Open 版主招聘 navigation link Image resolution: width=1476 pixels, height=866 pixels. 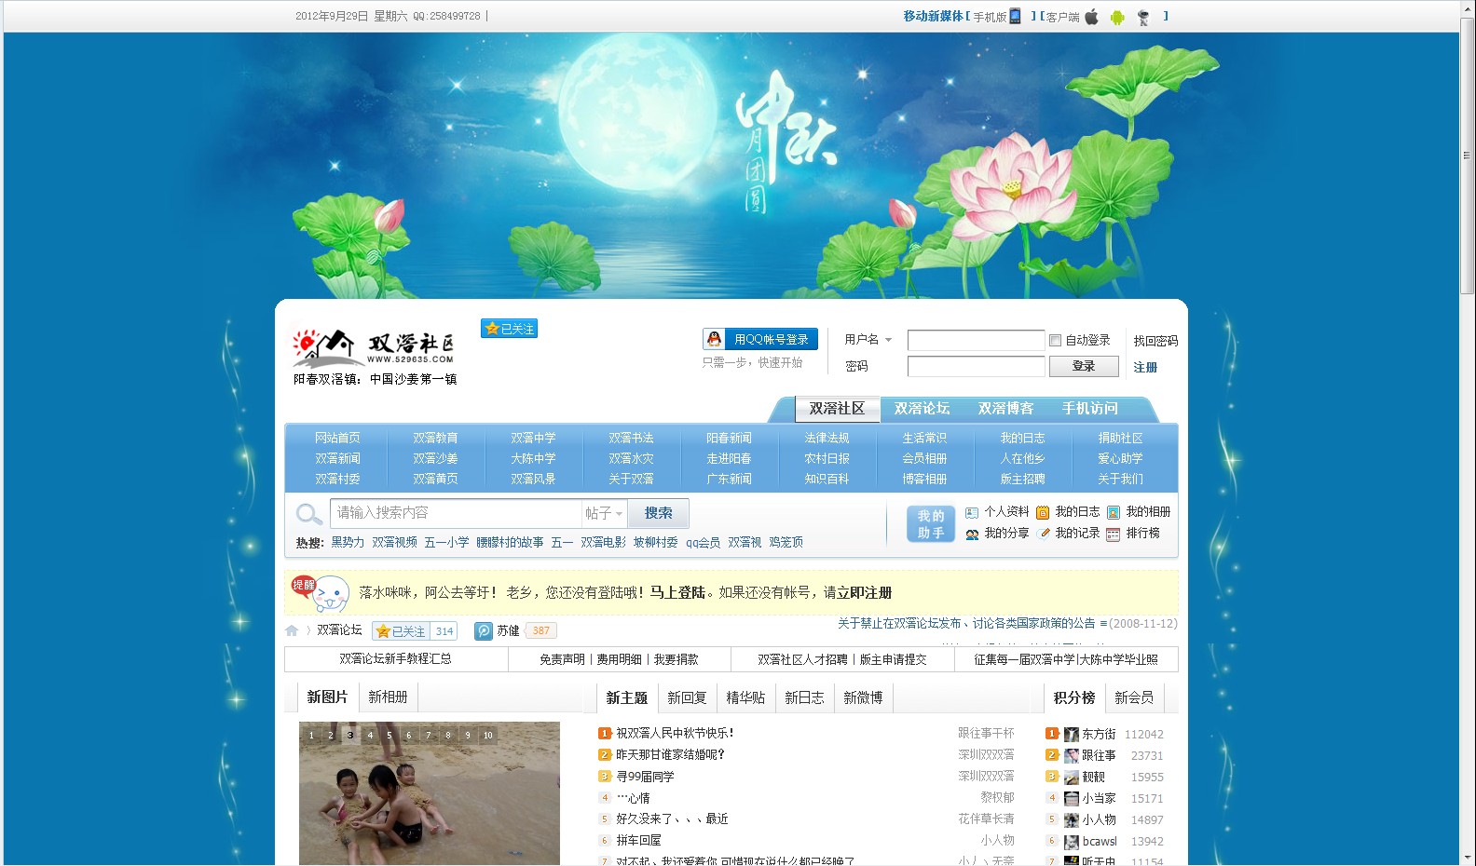pyautogui.click(x=1022, y=479)
